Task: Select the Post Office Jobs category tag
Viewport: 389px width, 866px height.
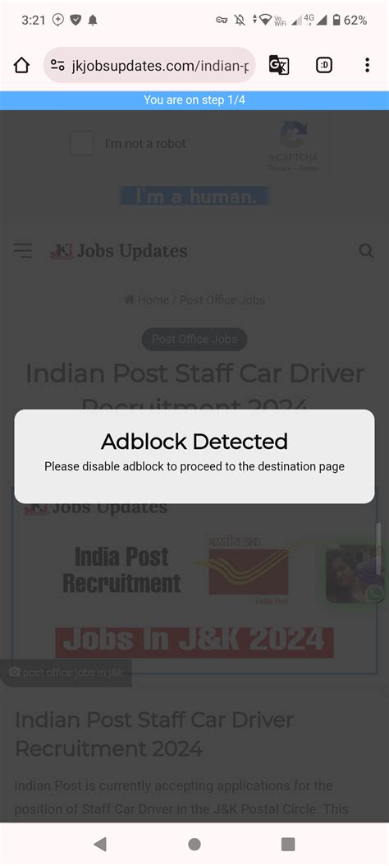Action: pos(194,339)
